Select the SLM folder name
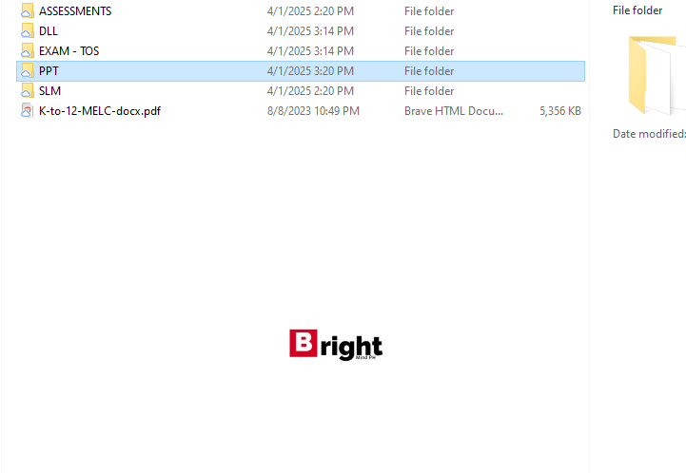Screen dimensions: 686x473 (x=50, y=91)
